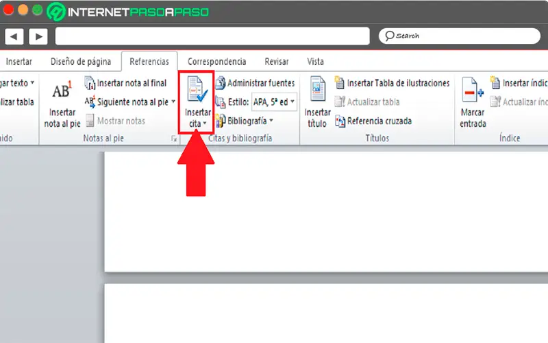Click inside the browser address bar

coord(212,36)
